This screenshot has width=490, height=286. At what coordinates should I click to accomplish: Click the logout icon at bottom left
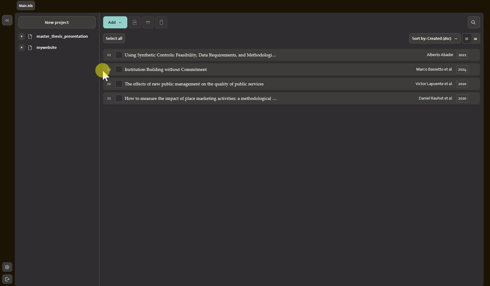pos(7,279)
